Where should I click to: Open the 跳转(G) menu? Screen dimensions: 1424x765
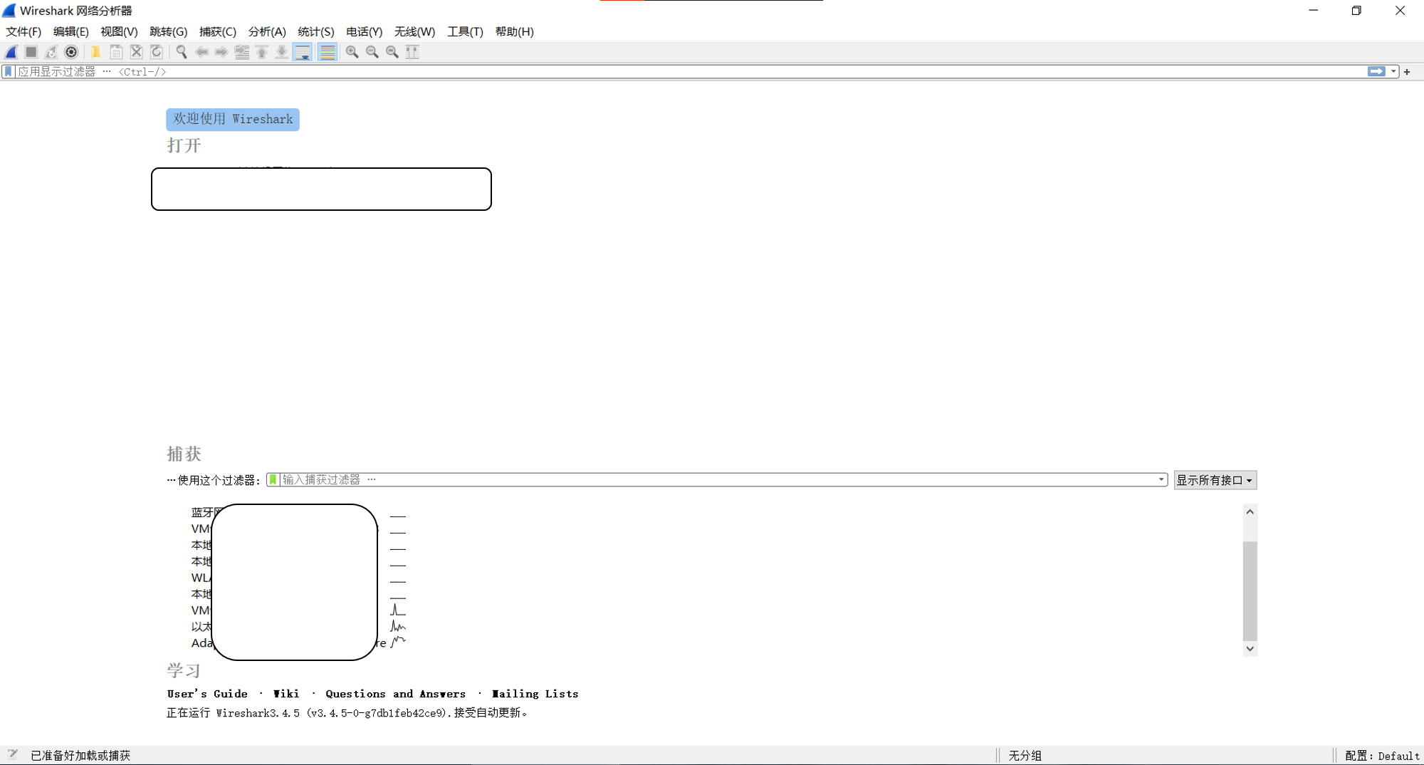click(x=168, y=31)
